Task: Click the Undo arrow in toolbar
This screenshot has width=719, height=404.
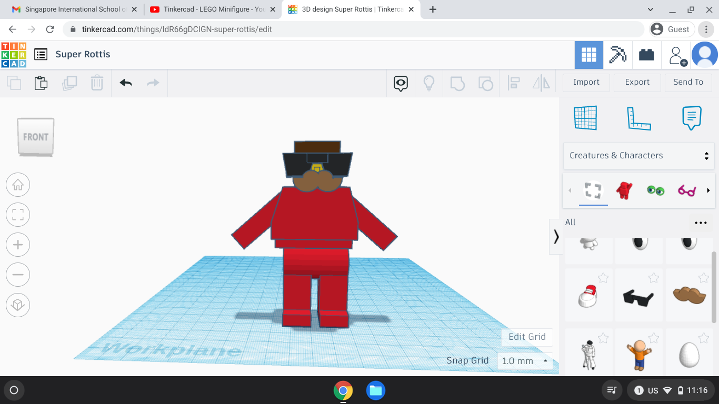Action: 126,83
